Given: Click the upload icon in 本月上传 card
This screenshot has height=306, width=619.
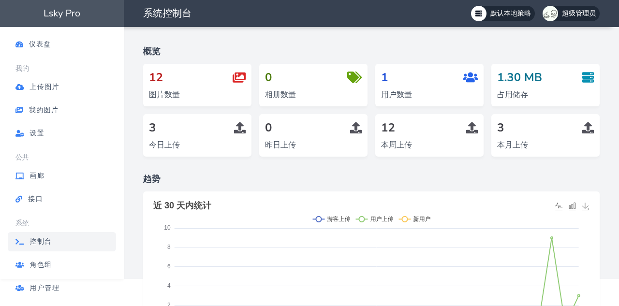Looking at the screenshot, I should coord(588,128).
